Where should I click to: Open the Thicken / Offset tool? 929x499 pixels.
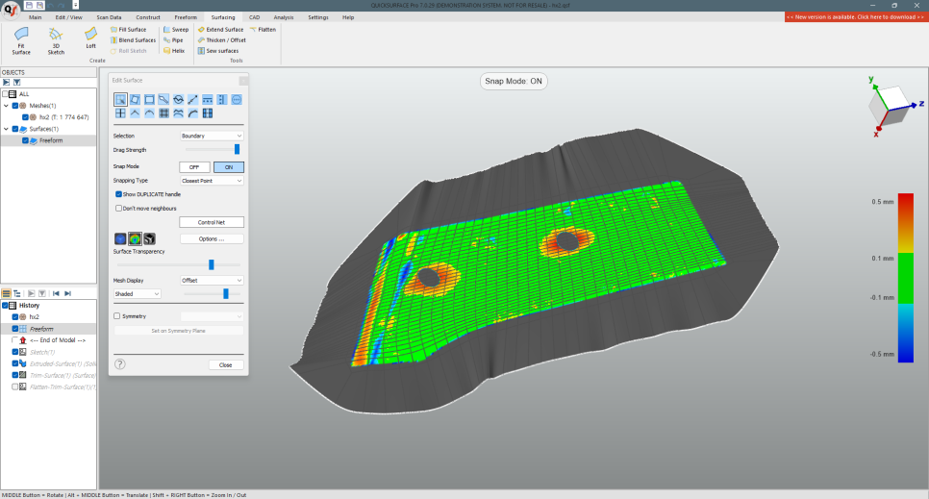point(221,39)
